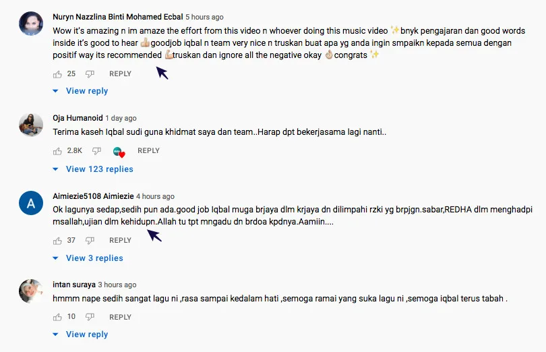Viewport: 546px width, 352px height.
Task: Like Nuryn Nazzlina's comment with thumbs up
Action: (57, 74)
